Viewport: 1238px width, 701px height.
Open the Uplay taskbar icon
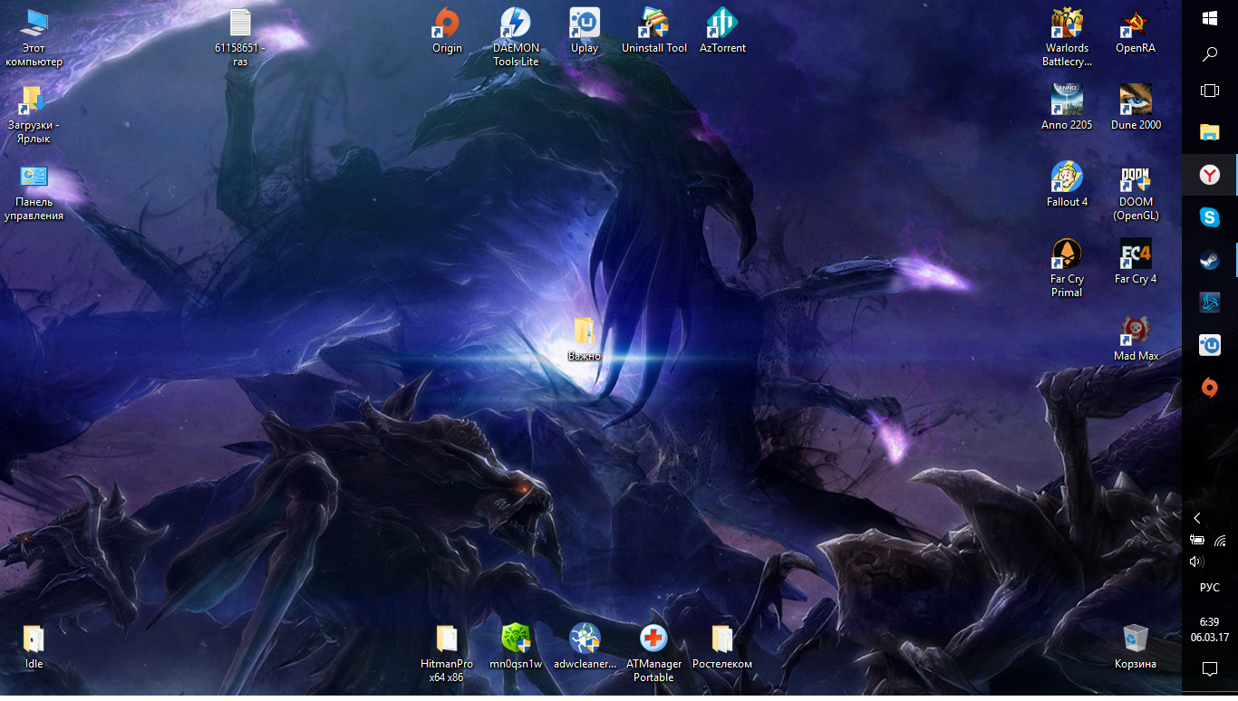(1210, 345)
